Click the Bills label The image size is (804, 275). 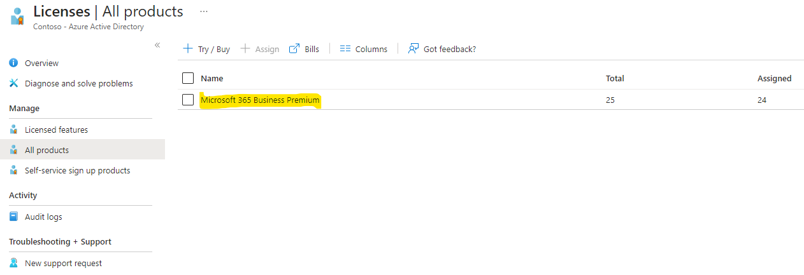point(312,49)
